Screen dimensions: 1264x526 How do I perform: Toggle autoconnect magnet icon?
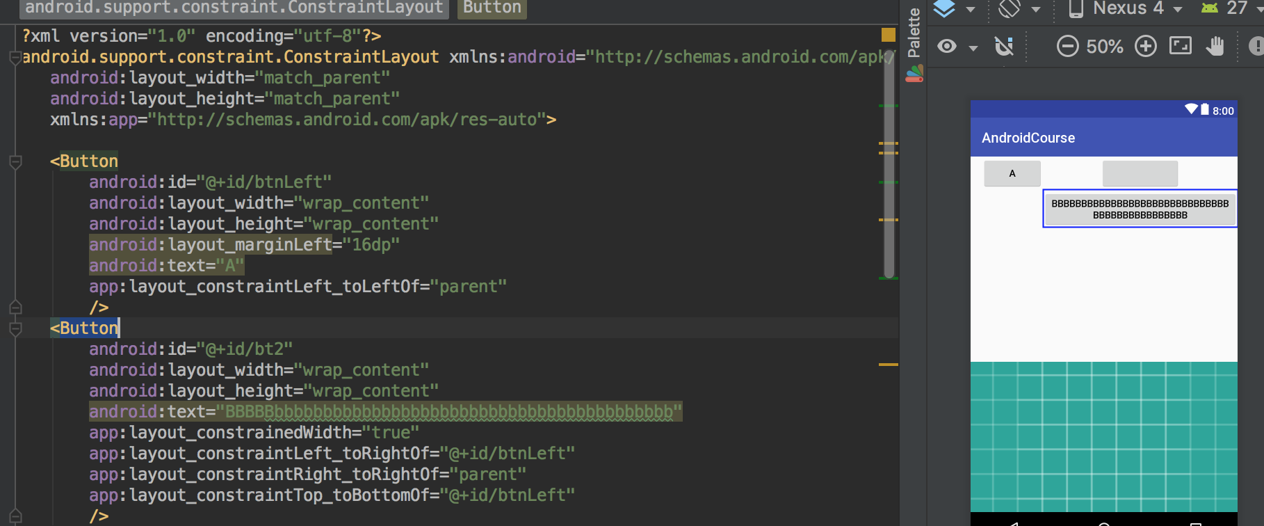pyautogui.click(x=1004, y=46)
